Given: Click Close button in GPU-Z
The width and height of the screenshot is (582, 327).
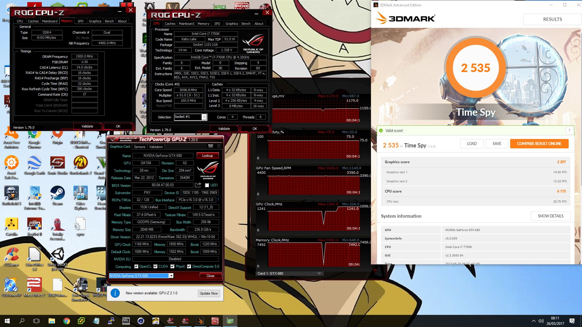Looking at the screenshot, I should tap(210, 276).
